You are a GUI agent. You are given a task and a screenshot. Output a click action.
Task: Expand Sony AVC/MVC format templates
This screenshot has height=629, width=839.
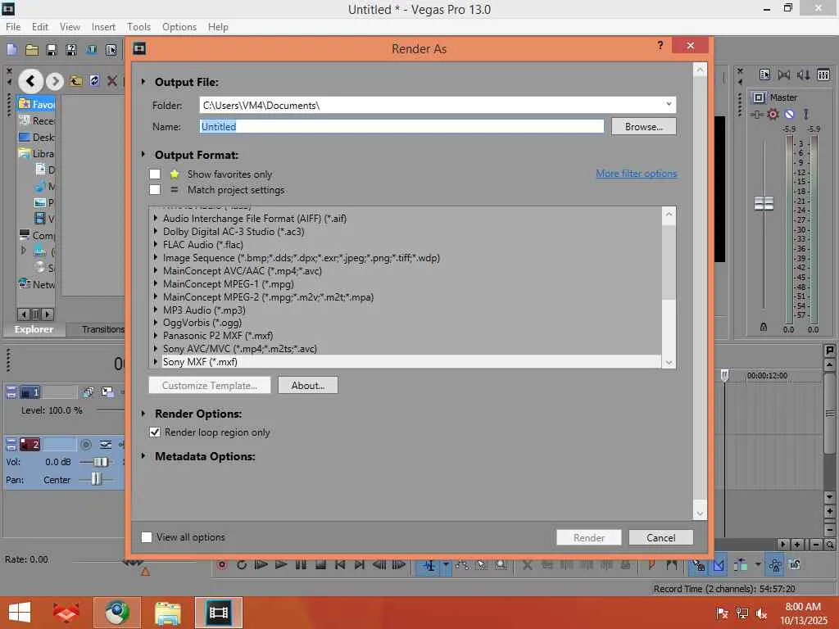click(156, 349)
